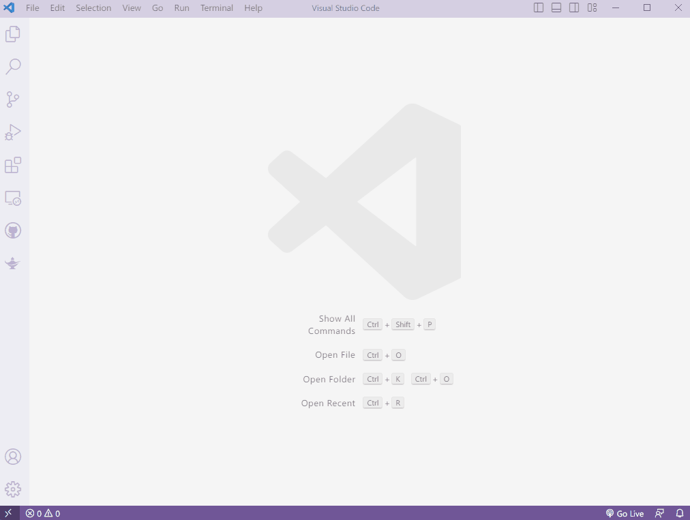Screen dimensions: 690x520
Task: Open the Selection menu
Action: click(93, 8)
